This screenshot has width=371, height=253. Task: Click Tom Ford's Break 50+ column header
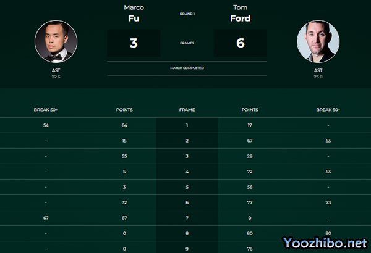[328, 110]
